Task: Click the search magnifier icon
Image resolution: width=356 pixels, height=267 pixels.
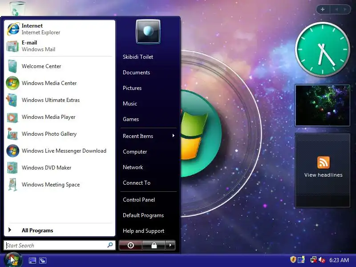Action: [x=110, y=245]
